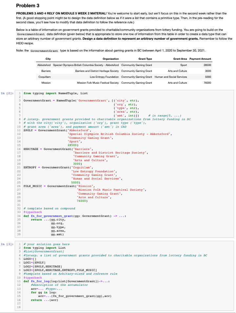This screenshot has height=313, width=236.
Task: Place cursor on the HERITAGE definition line
Action: coord(58,149)
